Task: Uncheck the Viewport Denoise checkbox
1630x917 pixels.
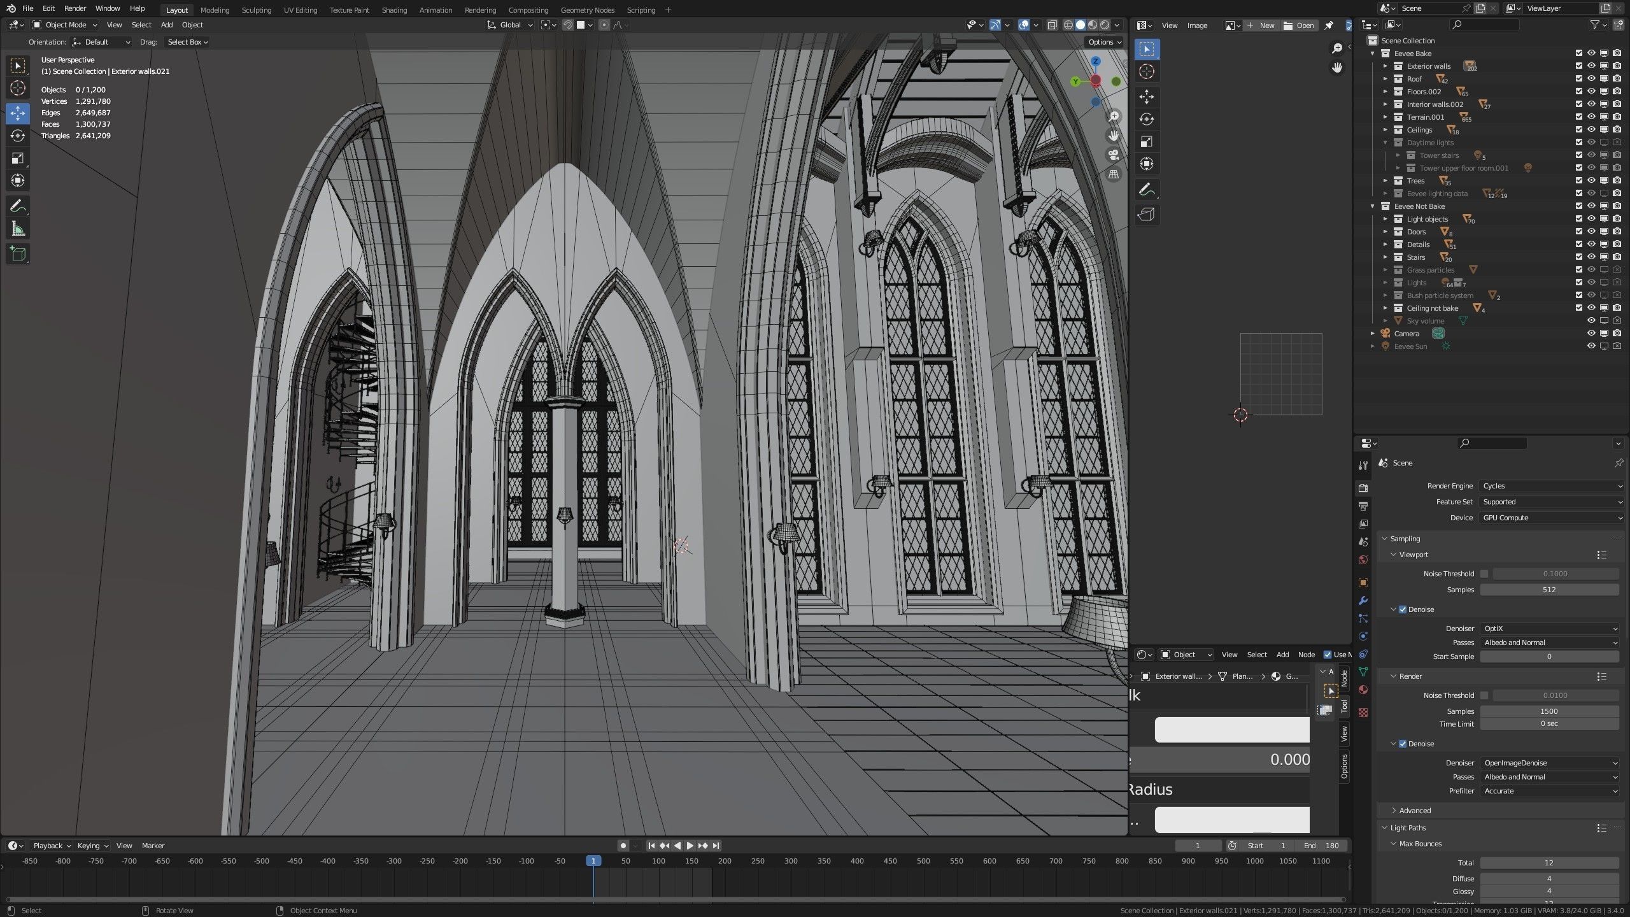Action: pyautogui.click(x=1403, y=609)
